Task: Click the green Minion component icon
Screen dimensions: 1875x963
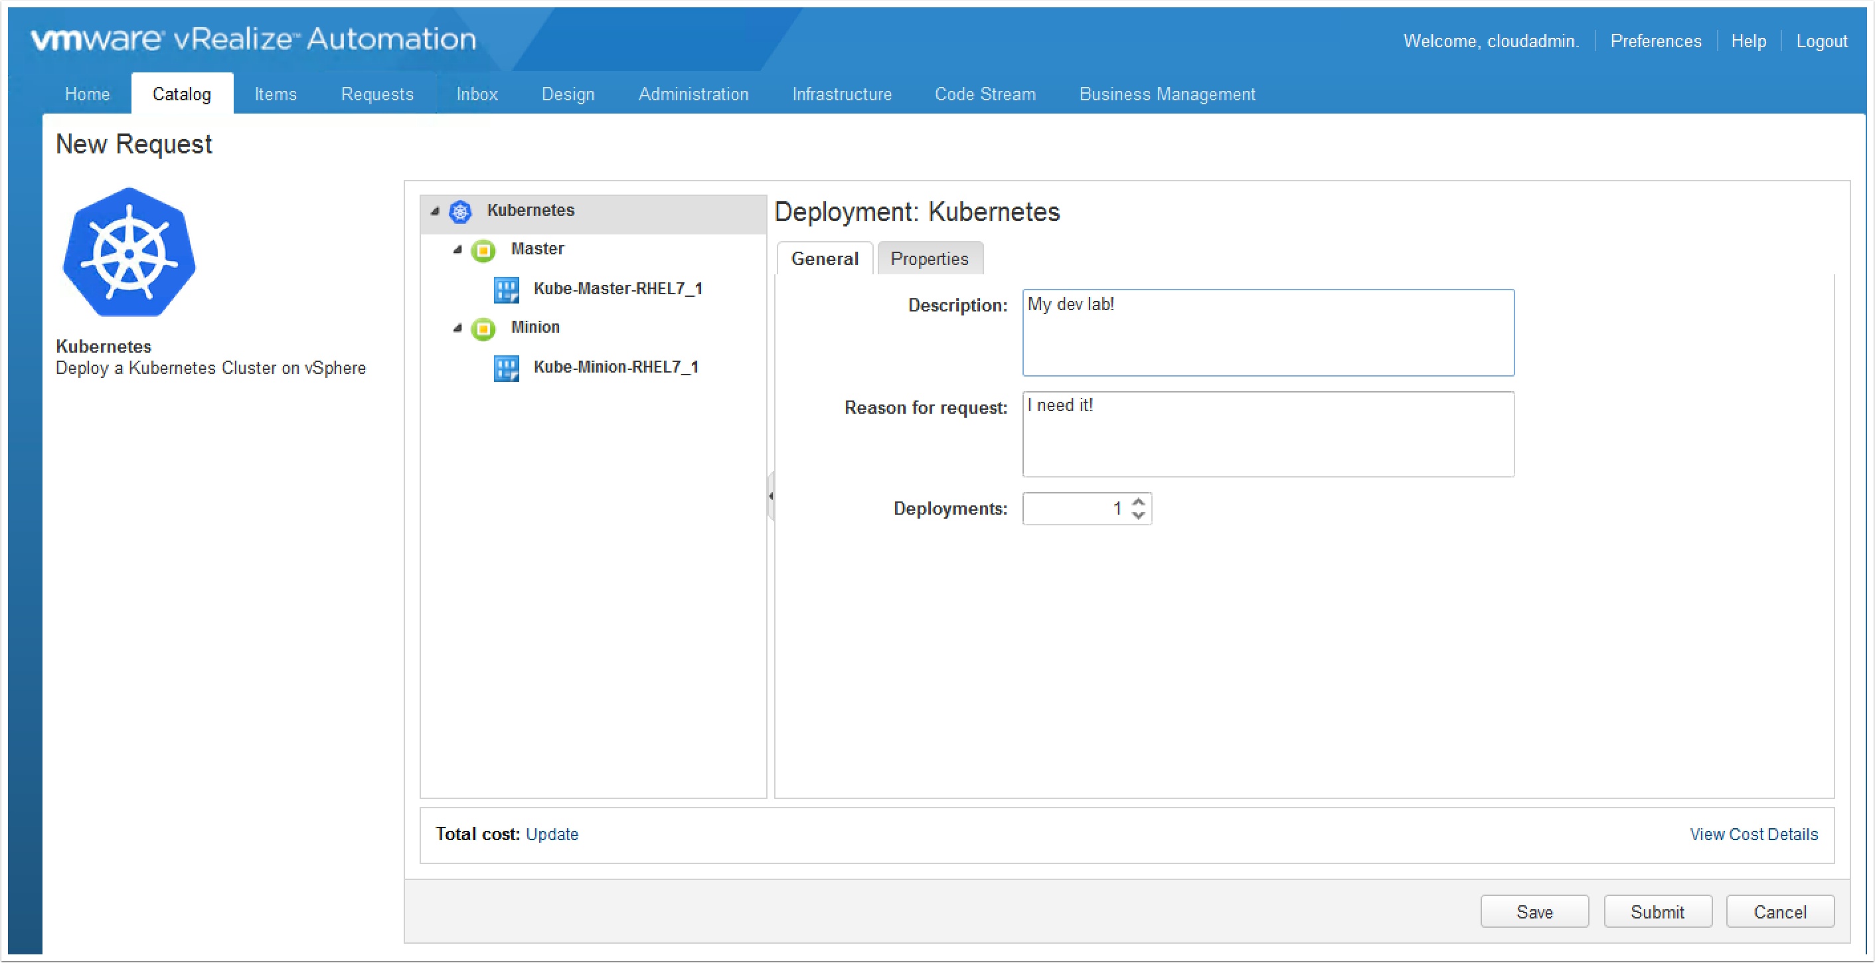Action: [483, 329]
